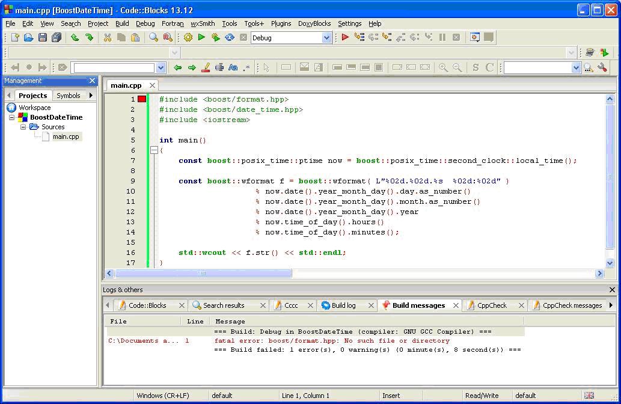Open the Debug build target dropdown

pyautogui.click(x=326, y=38)
